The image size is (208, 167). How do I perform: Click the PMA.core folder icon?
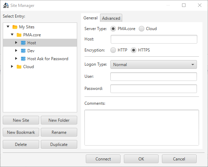coord(19,35)
